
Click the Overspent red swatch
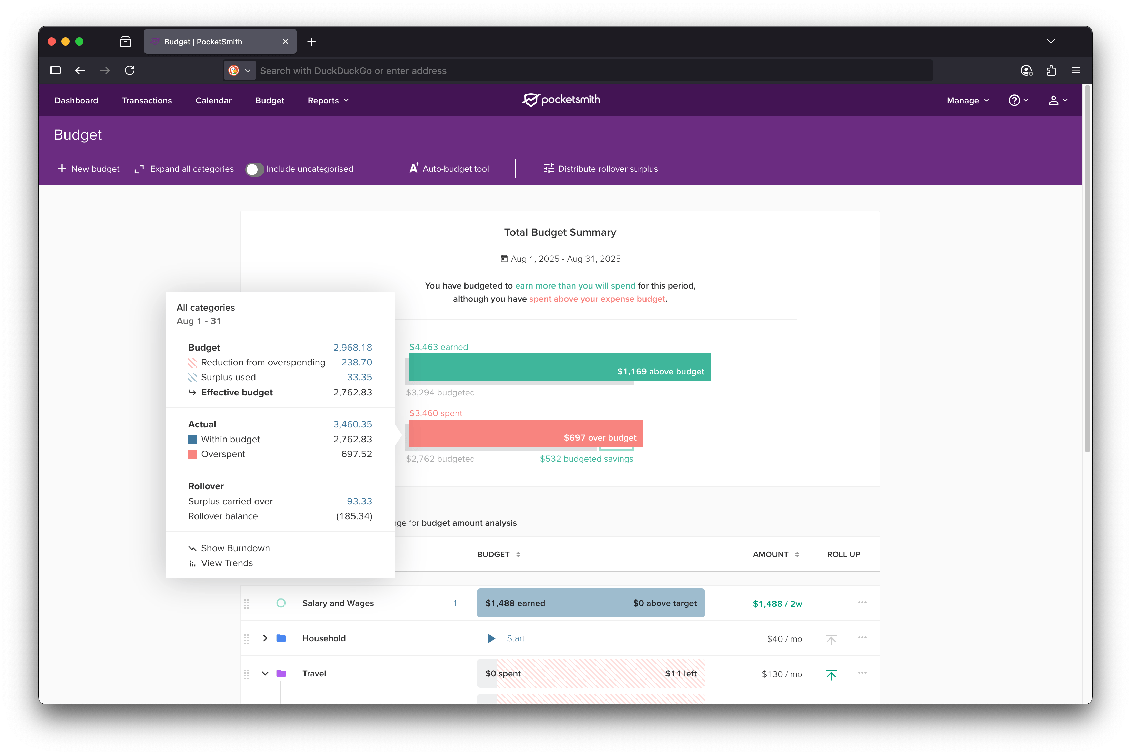point(192,454)
